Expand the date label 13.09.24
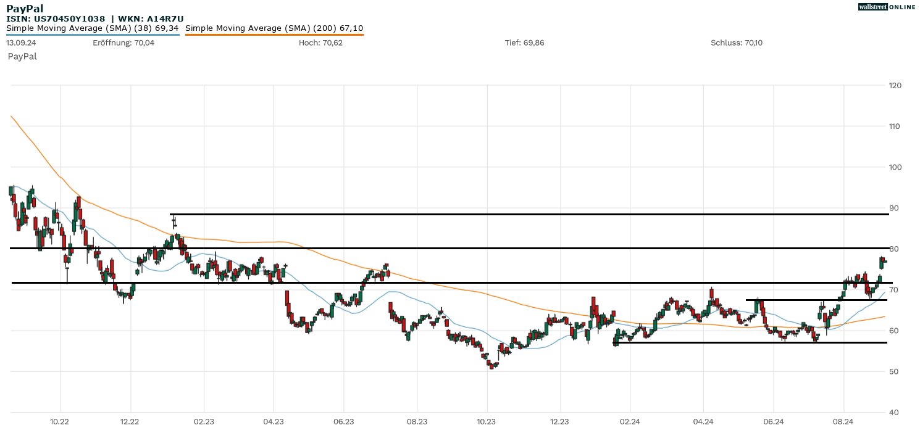 [20, 43]
